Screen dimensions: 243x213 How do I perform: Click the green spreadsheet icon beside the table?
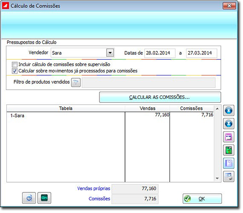pyautogui.click(x=228, y=150)
